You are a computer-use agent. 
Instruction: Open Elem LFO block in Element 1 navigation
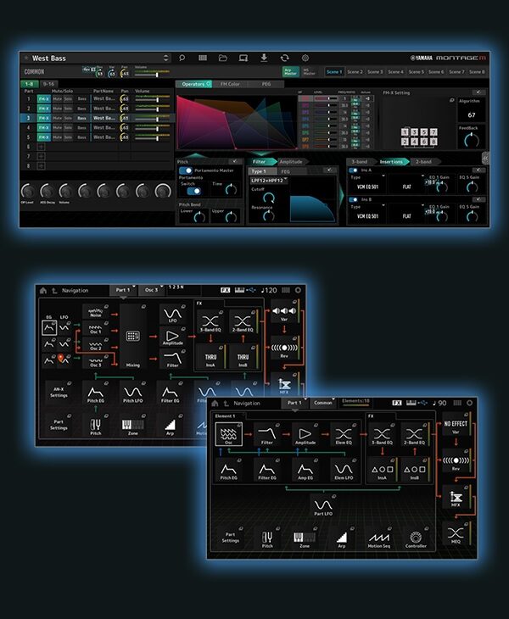(344, 470)
